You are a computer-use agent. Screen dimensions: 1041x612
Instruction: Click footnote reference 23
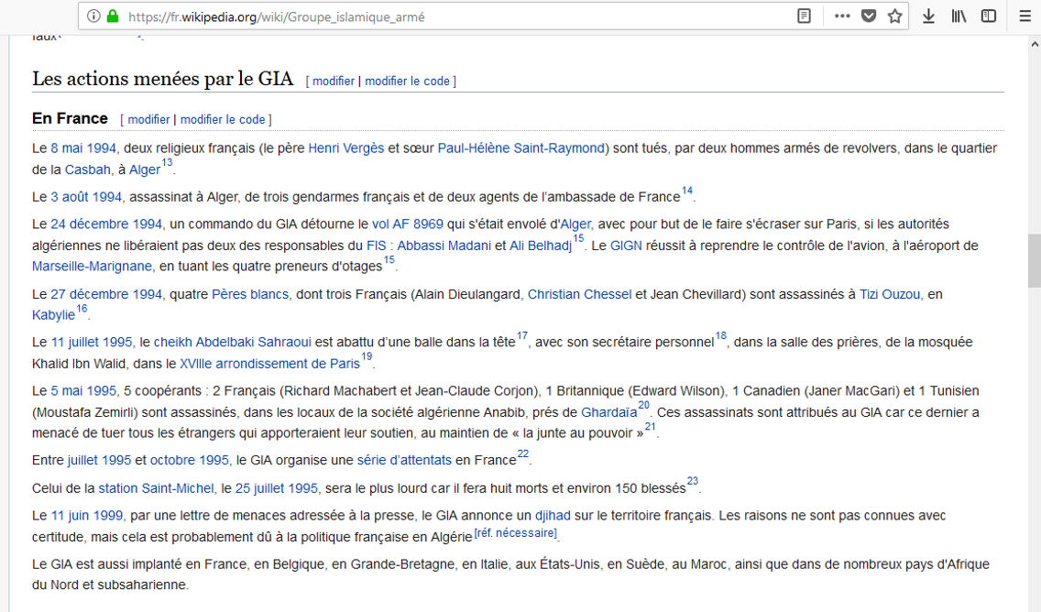[693, 481]
